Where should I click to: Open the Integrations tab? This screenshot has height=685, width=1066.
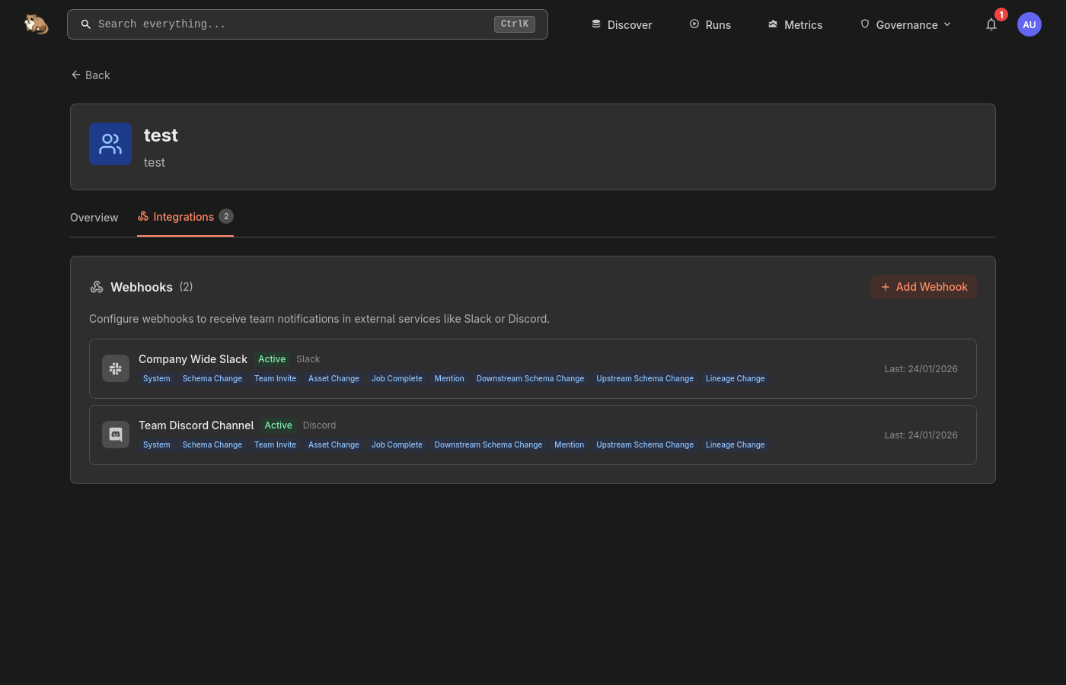click(x=184, y=217)
